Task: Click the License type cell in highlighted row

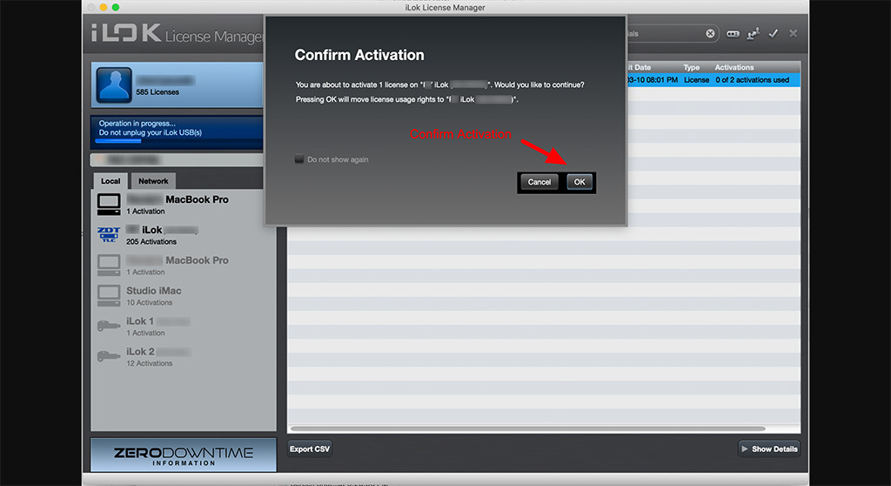Action: click(696, 80)
